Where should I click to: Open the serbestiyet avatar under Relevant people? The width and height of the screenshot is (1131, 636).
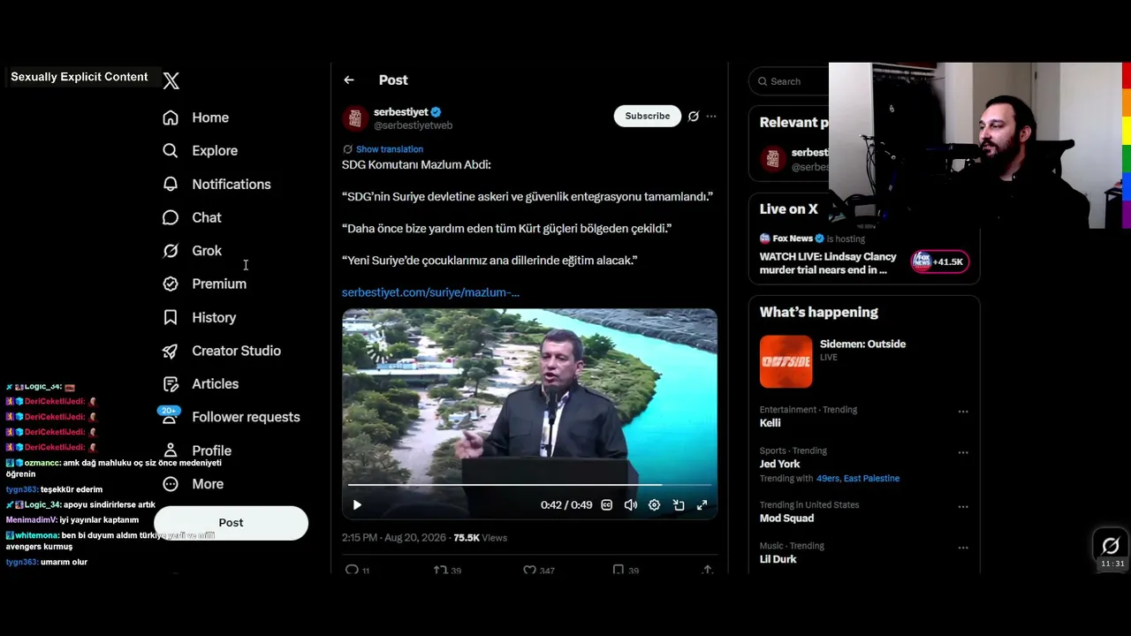point(773,159)
